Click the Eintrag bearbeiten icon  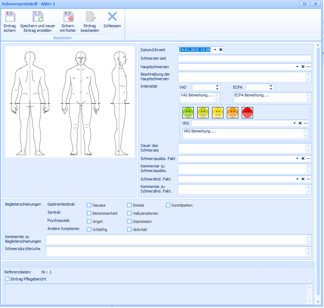coord(90,17)
